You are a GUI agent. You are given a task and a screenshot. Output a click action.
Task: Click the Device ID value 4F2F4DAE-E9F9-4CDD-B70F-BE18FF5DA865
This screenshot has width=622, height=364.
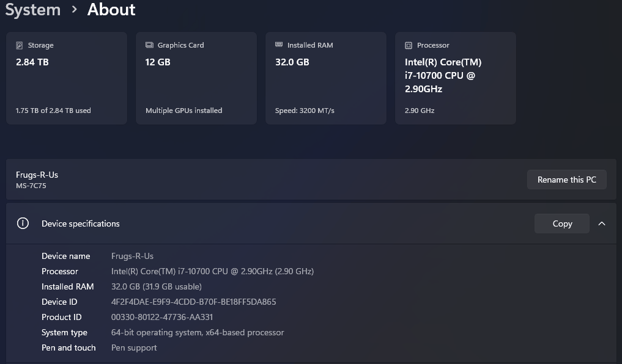(194, 302)
